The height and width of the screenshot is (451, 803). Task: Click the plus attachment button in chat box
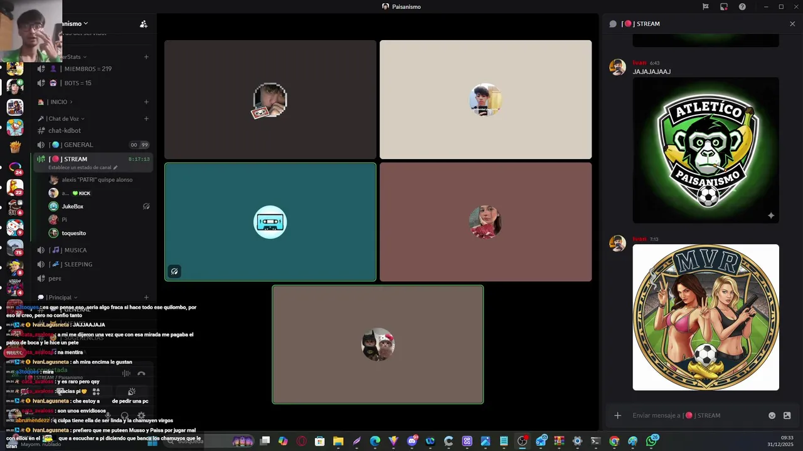[x=617, y=415]
